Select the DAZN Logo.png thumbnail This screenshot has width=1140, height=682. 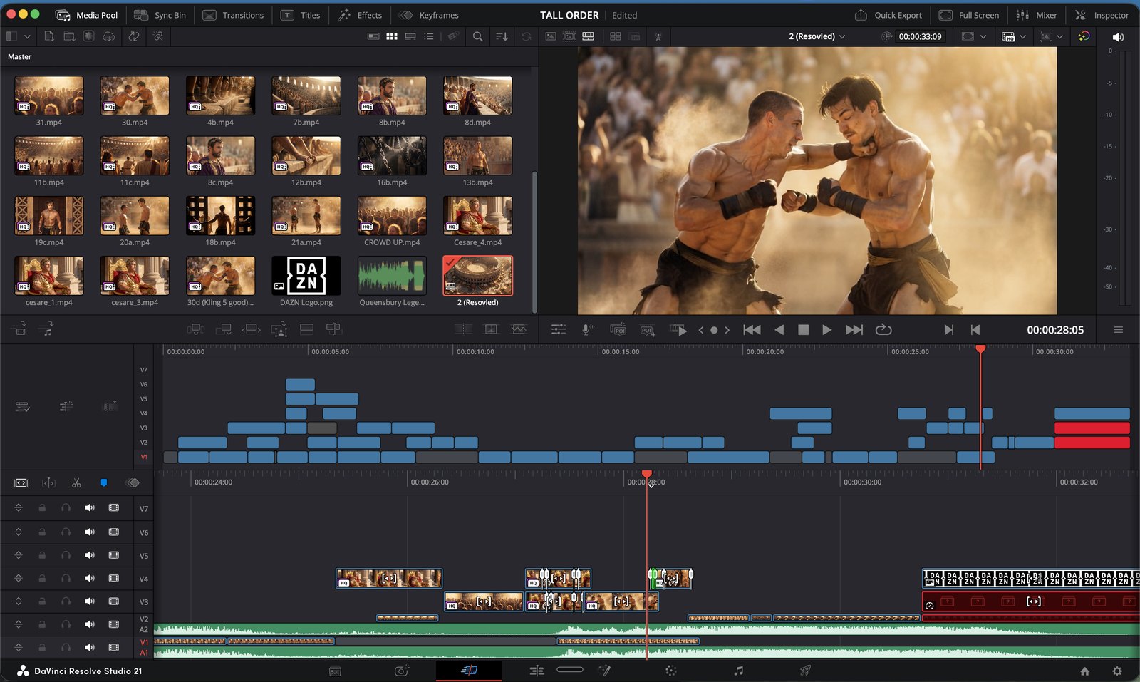(x=306, y=276)
